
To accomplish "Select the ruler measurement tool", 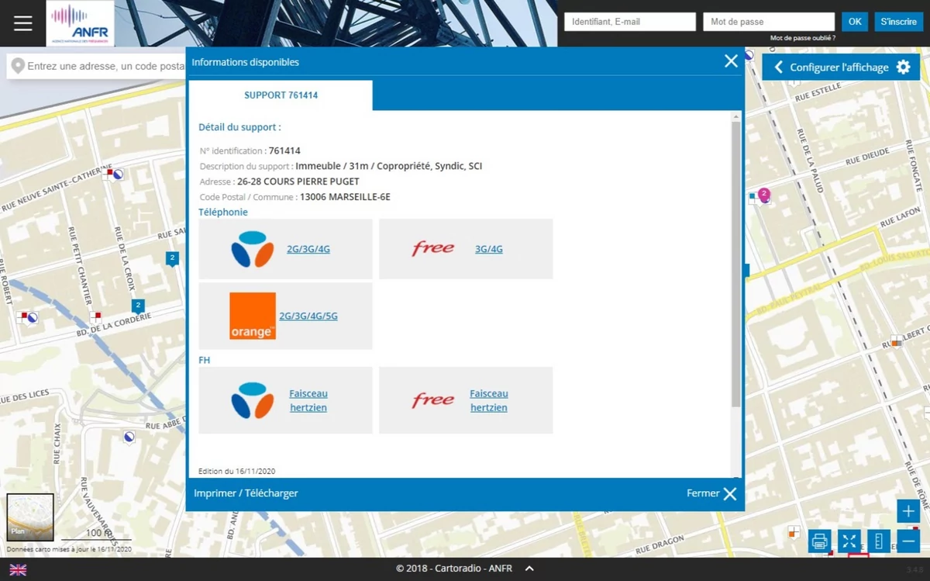I will tap(879, 541).
